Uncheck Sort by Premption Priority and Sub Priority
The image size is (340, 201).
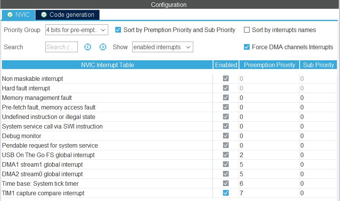click(118, 30)
